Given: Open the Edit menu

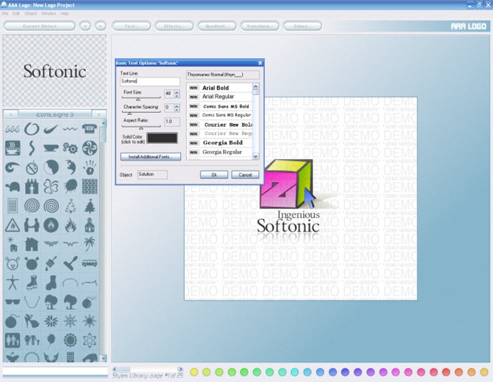Looking at the screenshot, I should (16, 14).
